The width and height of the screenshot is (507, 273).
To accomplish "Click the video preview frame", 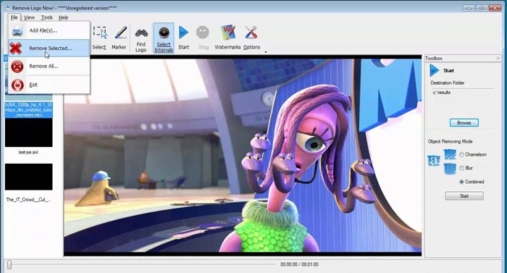I will [x=243, y=156].
